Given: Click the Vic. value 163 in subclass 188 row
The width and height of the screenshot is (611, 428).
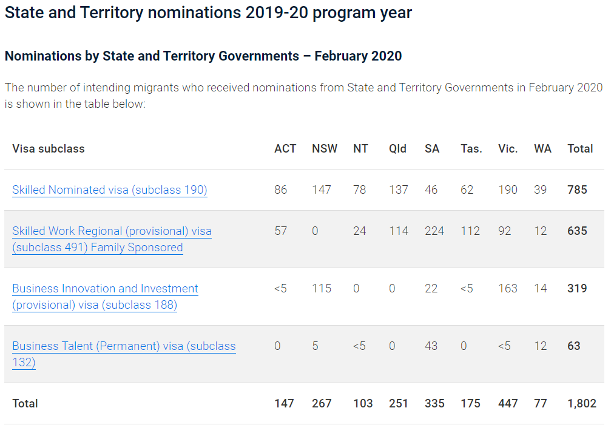Looking at the screenshot, I should coord(508,288).
